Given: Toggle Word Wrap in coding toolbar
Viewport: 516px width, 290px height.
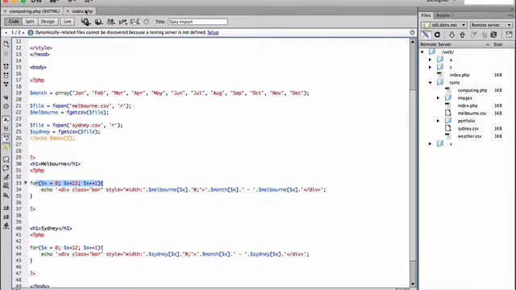Looking at the screenshot, I should point(6,138).
